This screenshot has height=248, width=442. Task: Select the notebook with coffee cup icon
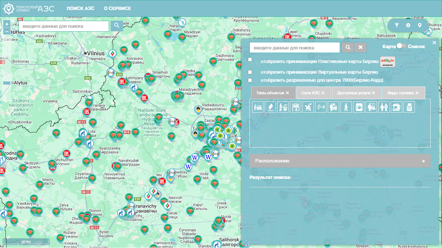(x=359, y=107)
